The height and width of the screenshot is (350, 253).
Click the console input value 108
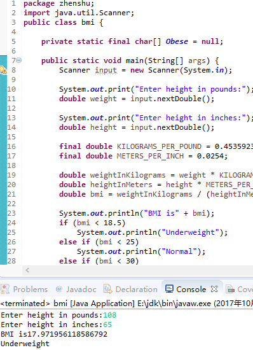point(110,315)
